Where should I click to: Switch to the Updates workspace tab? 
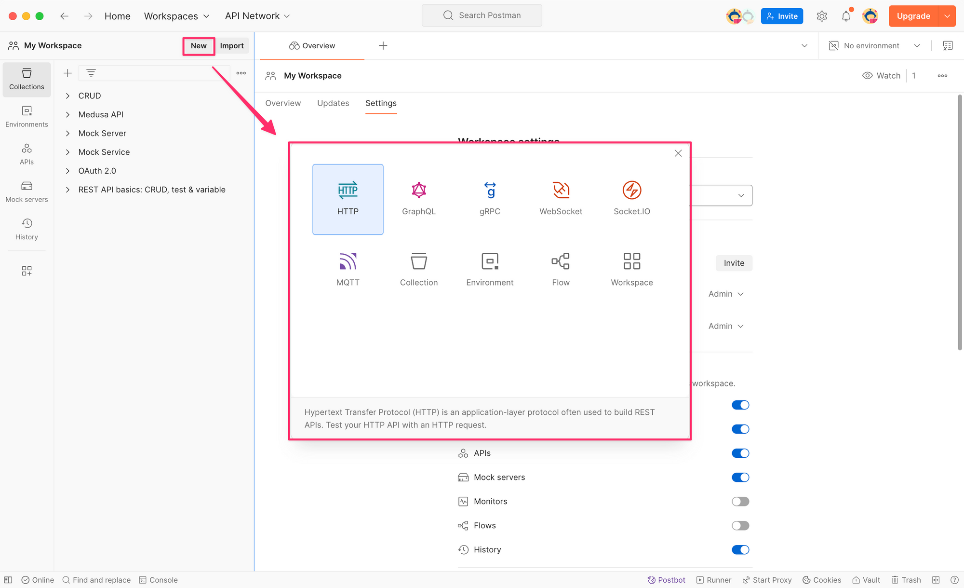333,103
